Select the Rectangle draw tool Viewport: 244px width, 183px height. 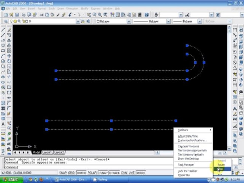pos(3,51)
